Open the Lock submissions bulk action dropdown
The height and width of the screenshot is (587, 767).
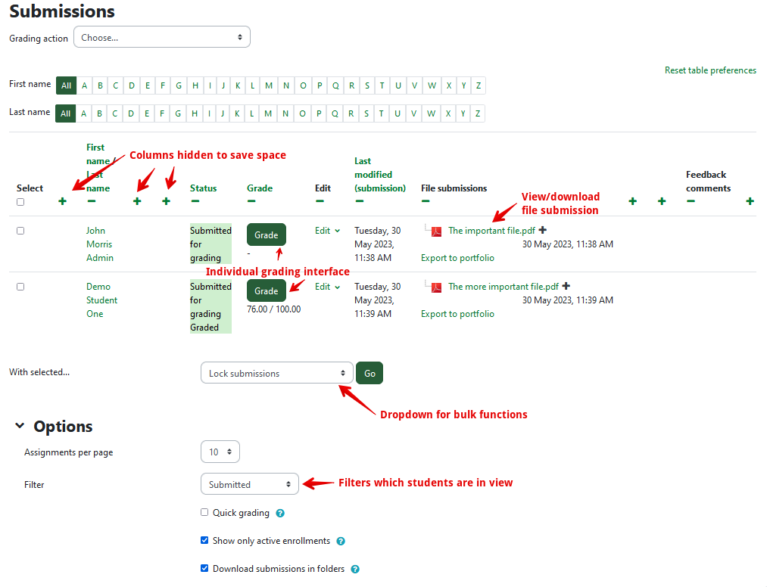(x=276, y=373)
